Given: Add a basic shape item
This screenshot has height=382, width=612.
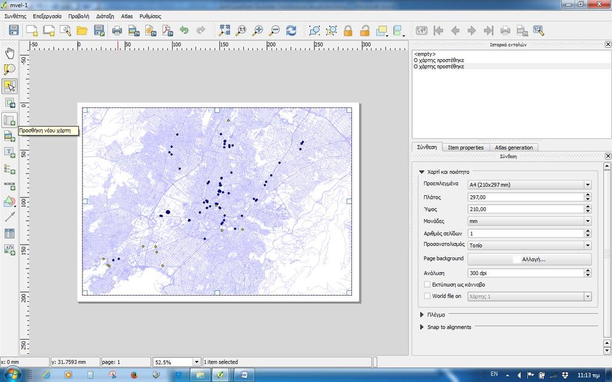Looking at the screenshot, I should pyautogui.click(x=10, y=202).
